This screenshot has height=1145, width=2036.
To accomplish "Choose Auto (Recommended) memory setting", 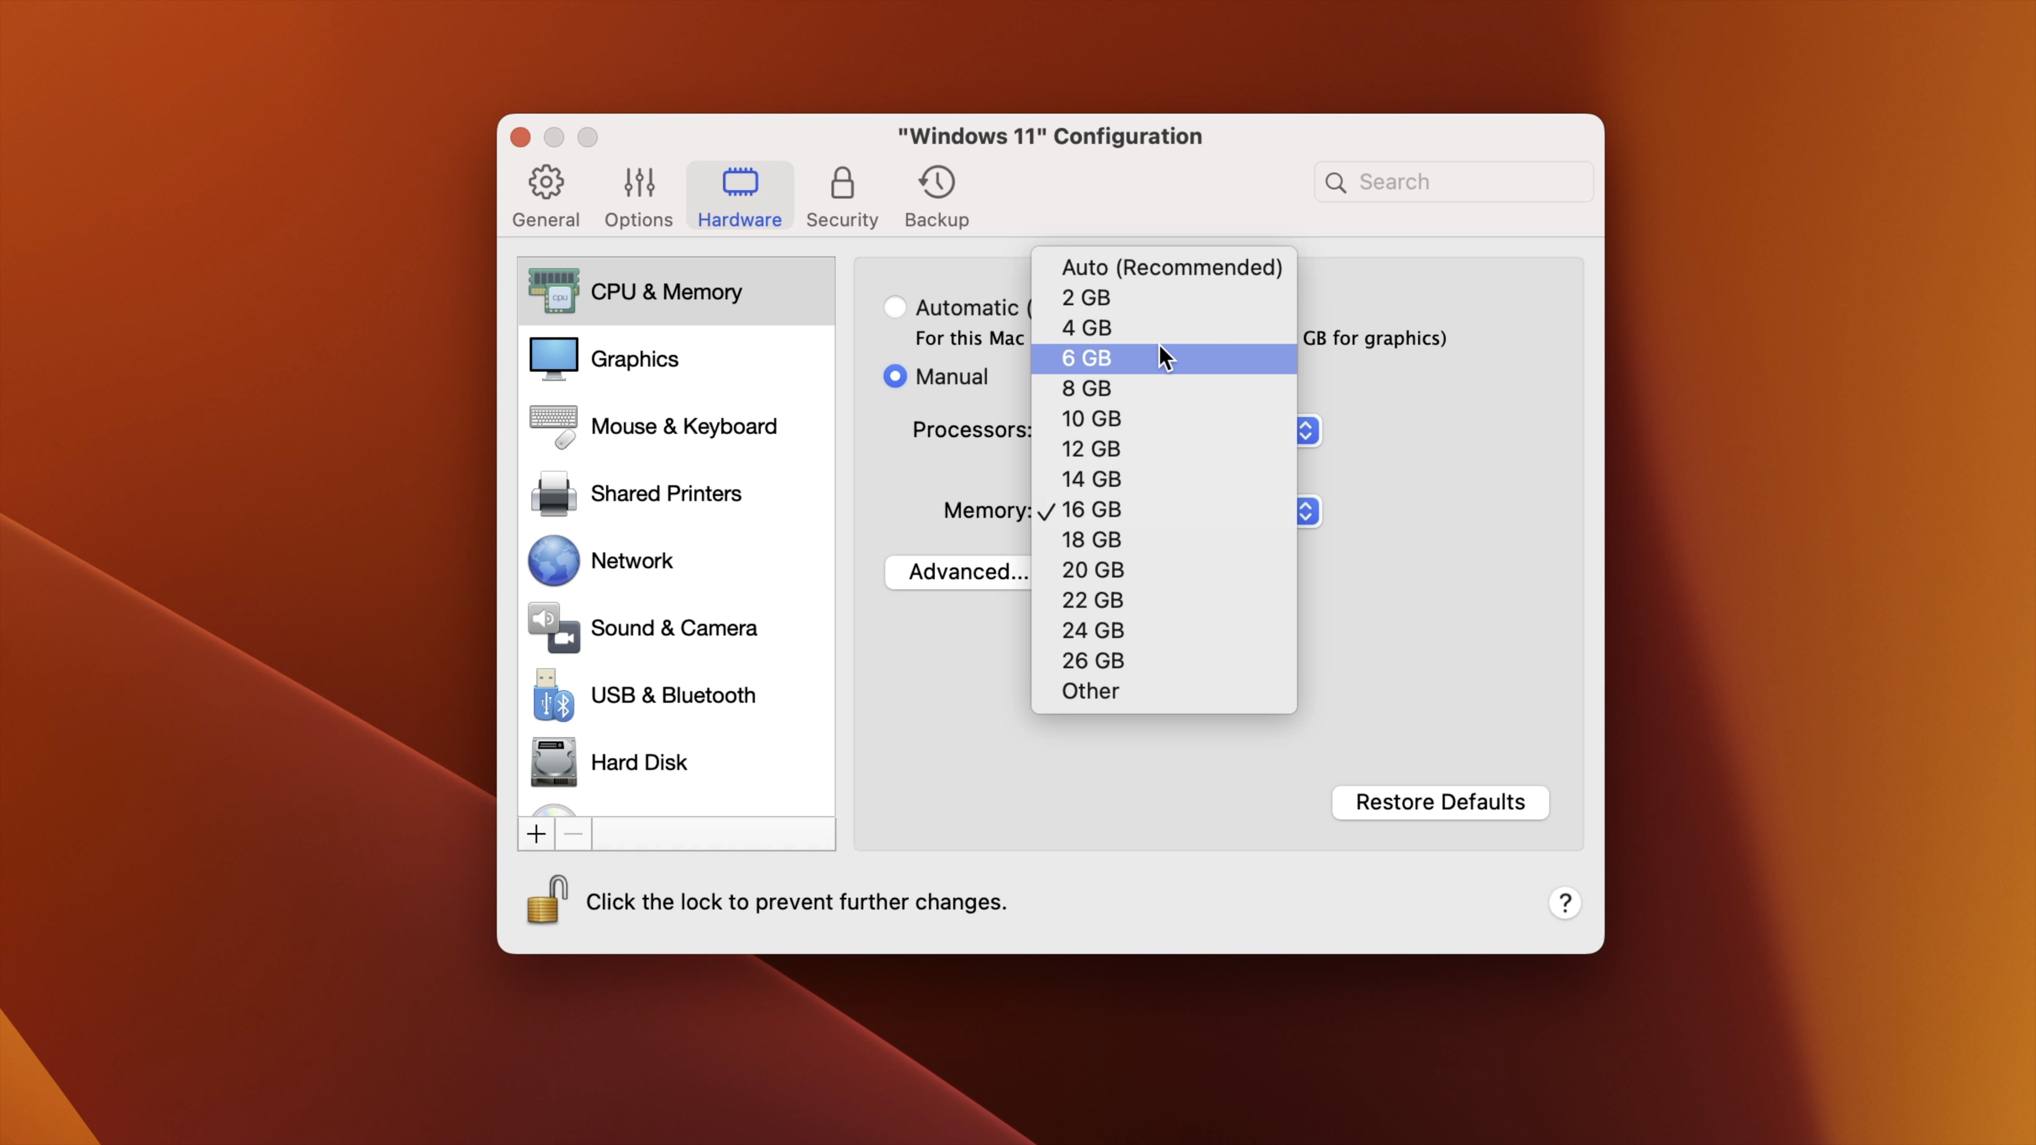I will 1171,267.
